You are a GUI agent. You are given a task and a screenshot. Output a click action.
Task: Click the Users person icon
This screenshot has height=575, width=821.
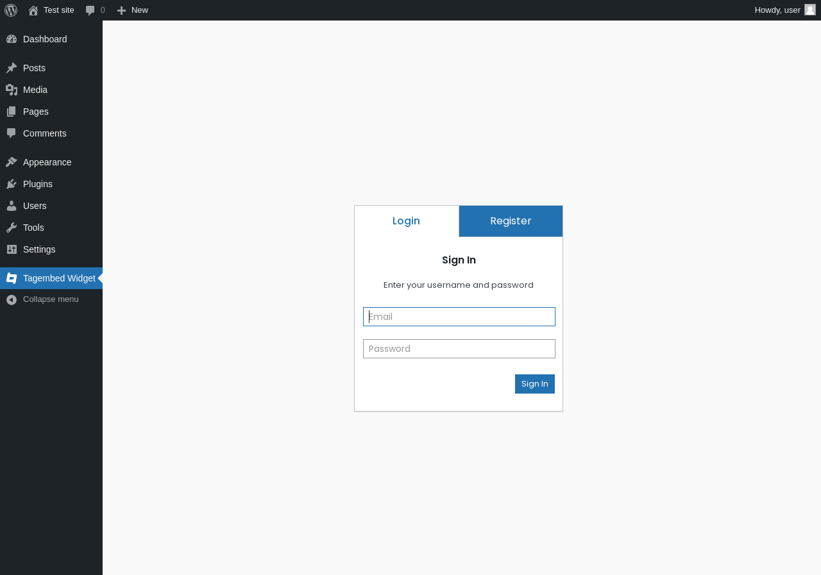pyautogui.click(x=12, y=206)
